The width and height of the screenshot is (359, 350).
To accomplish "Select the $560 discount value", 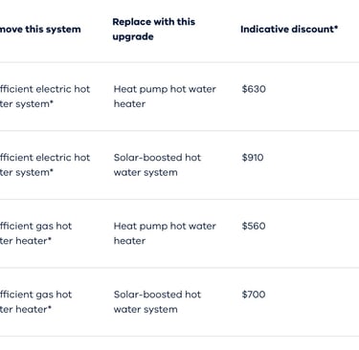I will point(254,226).
